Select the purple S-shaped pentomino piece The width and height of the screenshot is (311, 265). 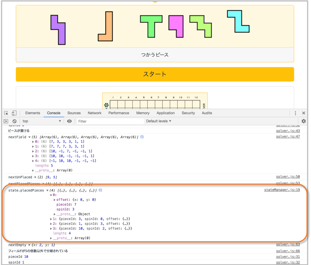pyautogui.click(x=60, y=30)
